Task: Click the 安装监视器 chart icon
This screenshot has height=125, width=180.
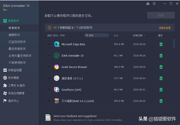Action: [5, 70]
